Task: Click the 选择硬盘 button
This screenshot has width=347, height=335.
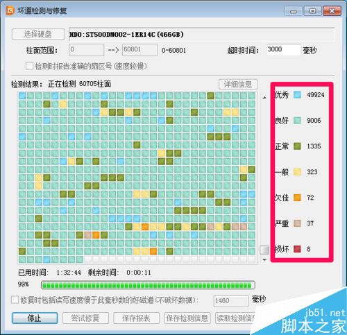Action: (x=38, y=34)
